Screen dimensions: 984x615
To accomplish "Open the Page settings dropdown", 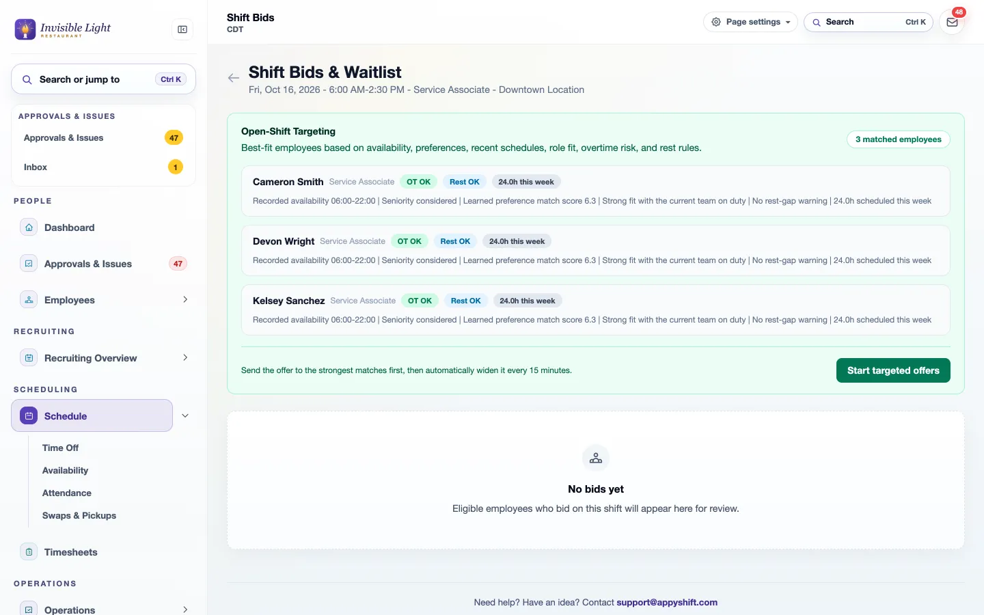I will pyautogui.click(x=750, y=22).
